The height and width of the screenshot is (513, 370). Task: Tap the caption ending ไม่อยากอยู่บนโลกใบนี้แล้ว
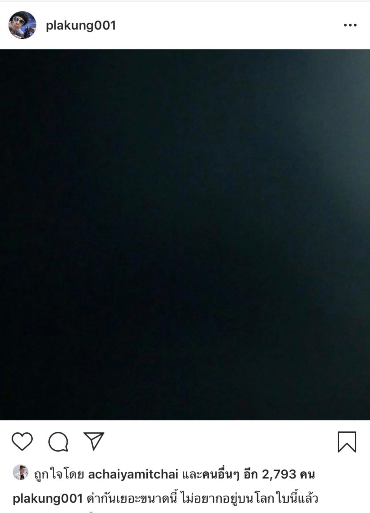click(250, 498)
